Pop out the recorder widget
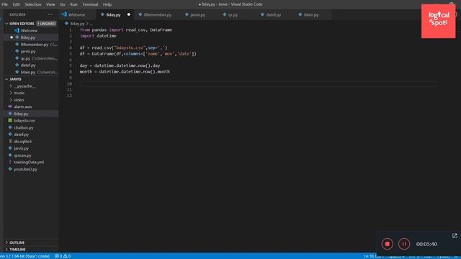461x259 pixels. pyautogui.click(x=455, y=235)
